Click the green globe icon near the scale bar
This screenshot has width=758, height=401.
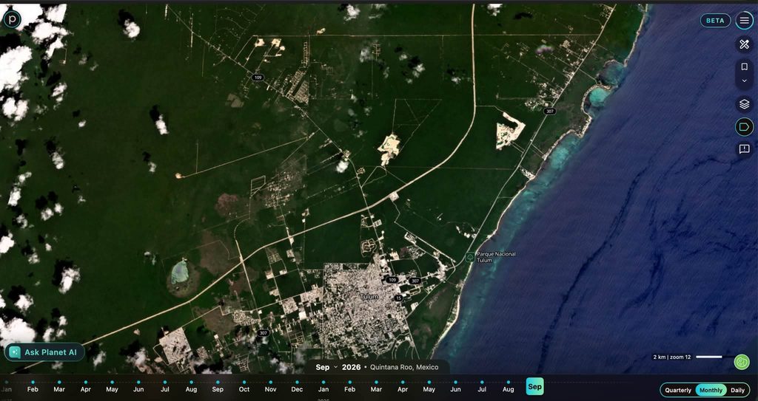click(742, 362)
